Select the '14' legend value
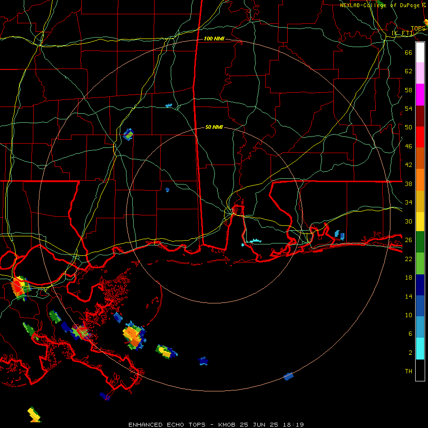Screen dimensions: 428x428 point(409,296)
